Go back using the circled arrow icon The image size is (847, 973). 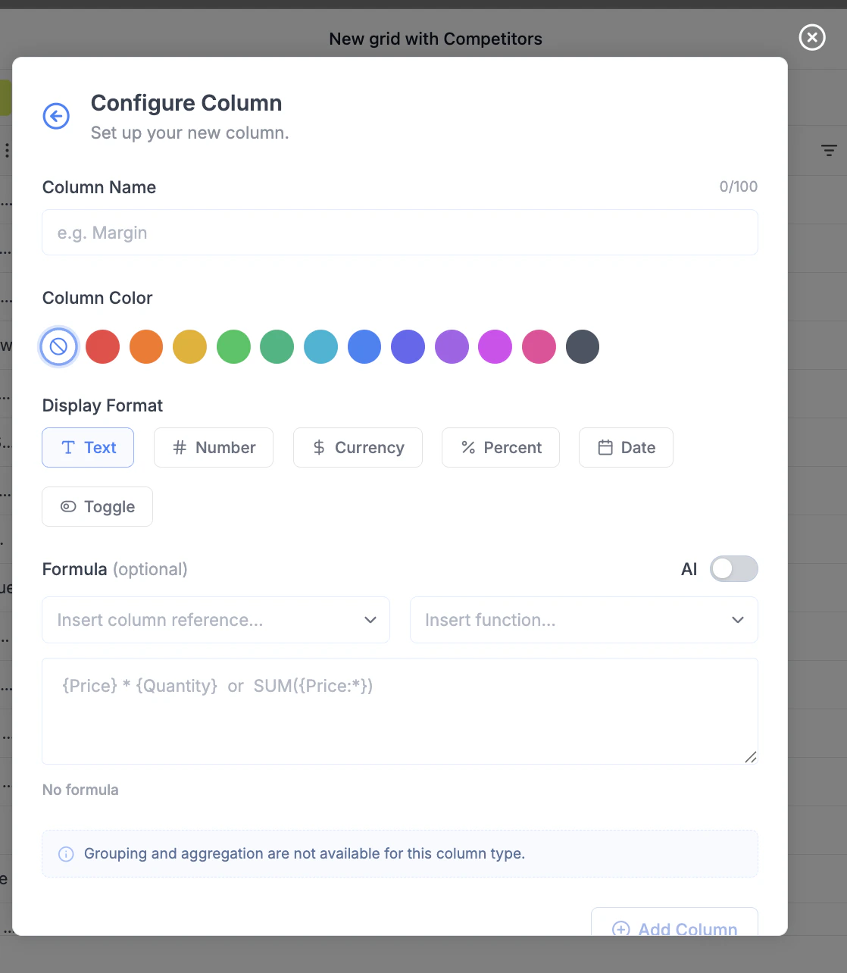pos(56,116)
